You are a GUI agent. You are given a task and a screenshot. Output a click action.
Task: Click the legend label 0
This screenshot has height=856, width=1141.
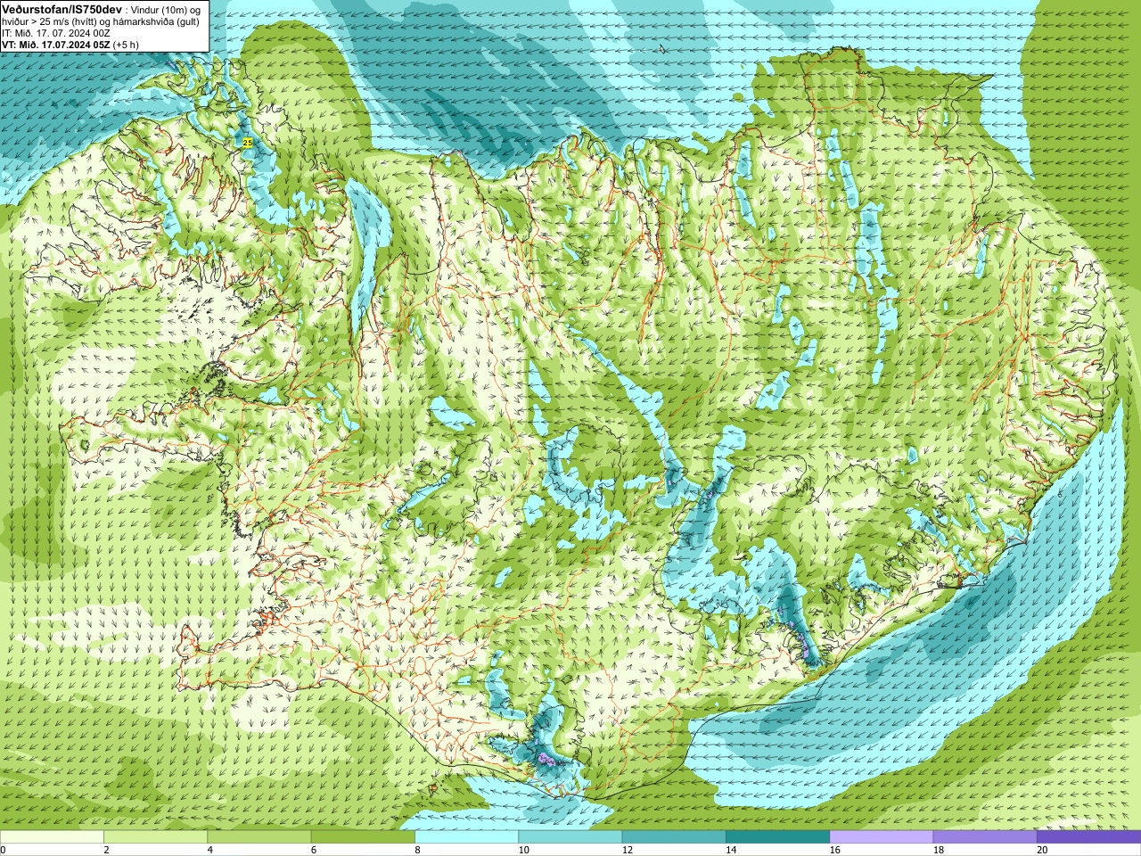tap(4, 850)
